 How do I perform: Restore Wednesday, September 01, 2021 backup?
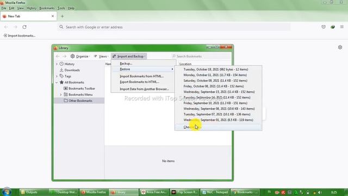pos(218,120)
